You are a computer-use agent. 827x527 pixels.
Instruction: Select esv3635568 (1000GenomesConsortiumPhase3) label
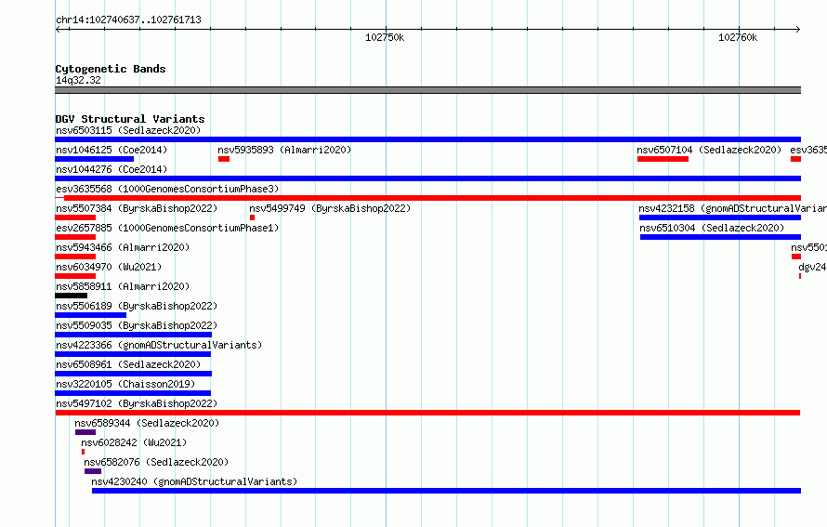[167, 189]
